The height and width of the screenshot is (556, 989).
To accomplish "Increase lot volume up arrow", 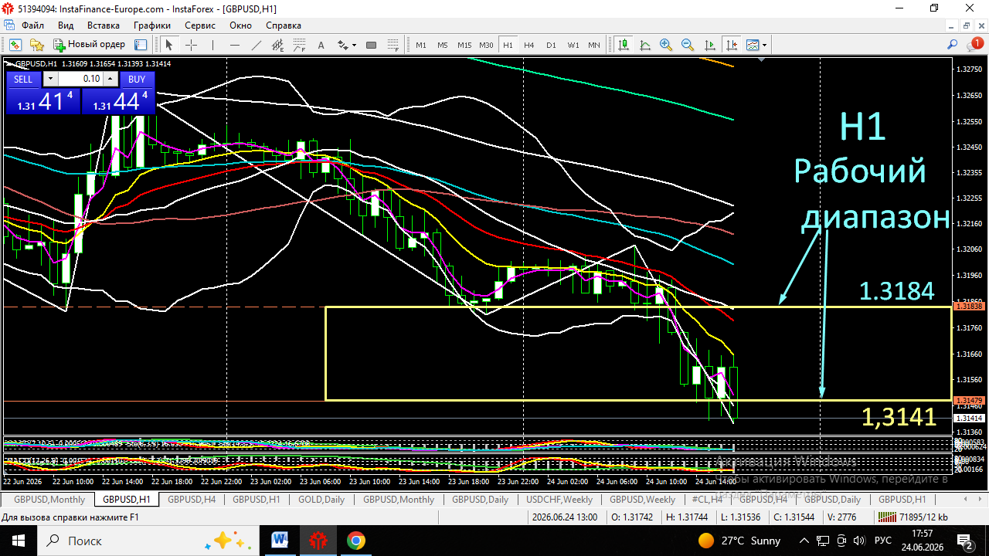I will coord(110,79).
